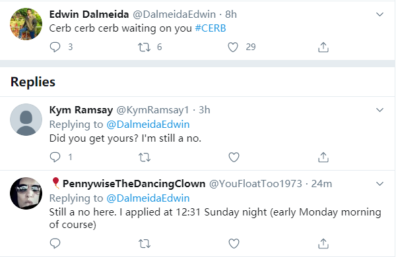Like Edwin Dalmeida's tweet with 29 likes
396x257 pixels.
[233, 47]
